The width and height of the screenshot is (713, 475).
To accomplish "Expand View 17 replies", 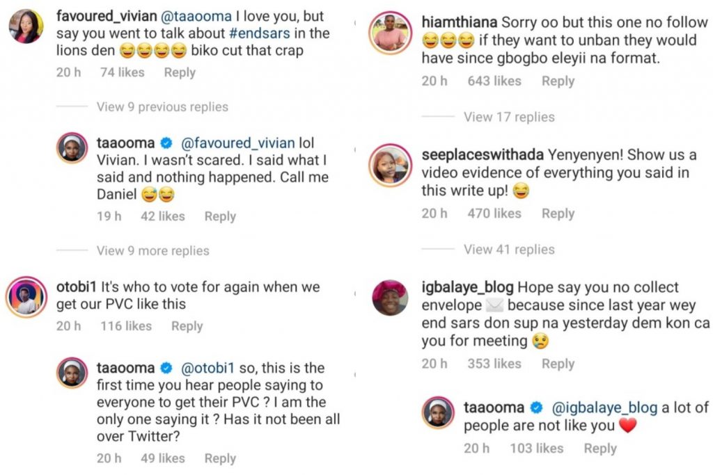I will pos(509,117).
